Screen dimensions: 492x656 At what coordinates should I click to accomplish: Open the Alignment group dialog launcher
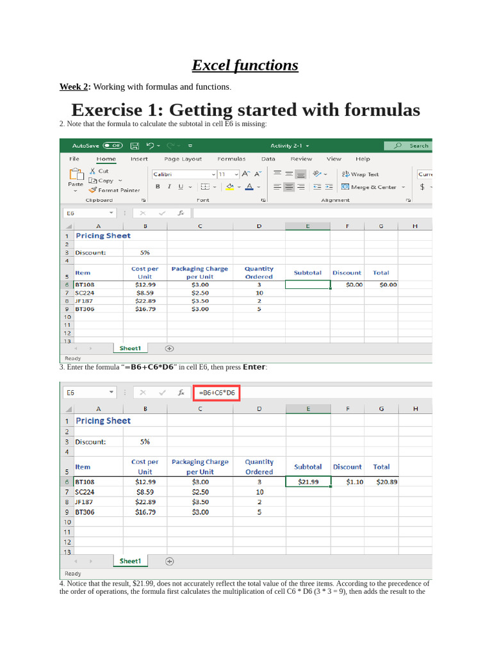[408, 200]
